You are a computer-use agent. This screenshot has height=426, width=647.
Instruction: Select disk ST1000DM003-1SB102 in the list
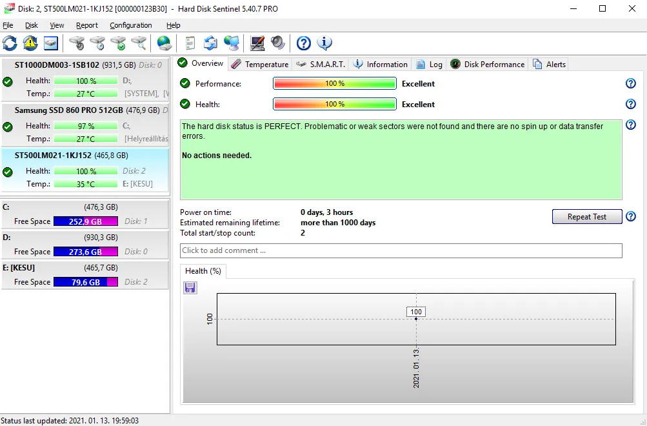(x=85, y=79)
